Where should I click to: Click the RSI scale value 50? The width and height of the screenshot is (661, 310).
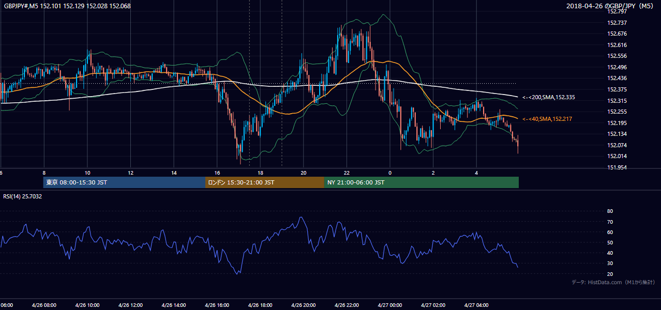(610, 242)
